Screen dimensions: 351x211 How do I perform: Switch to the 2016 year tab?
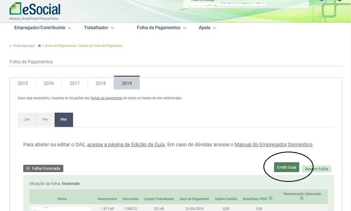[x=49, y=83]
